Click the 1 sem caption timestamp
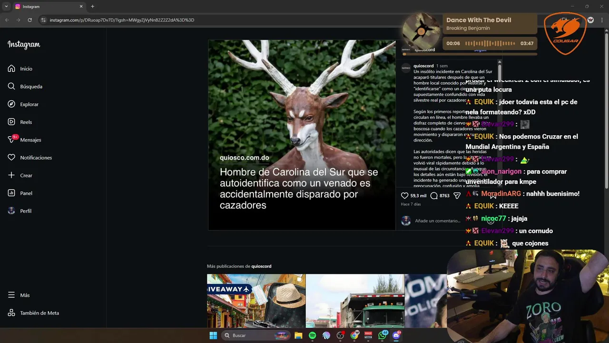The height and width of the screenshot is (343, 609). click(442, 66)
